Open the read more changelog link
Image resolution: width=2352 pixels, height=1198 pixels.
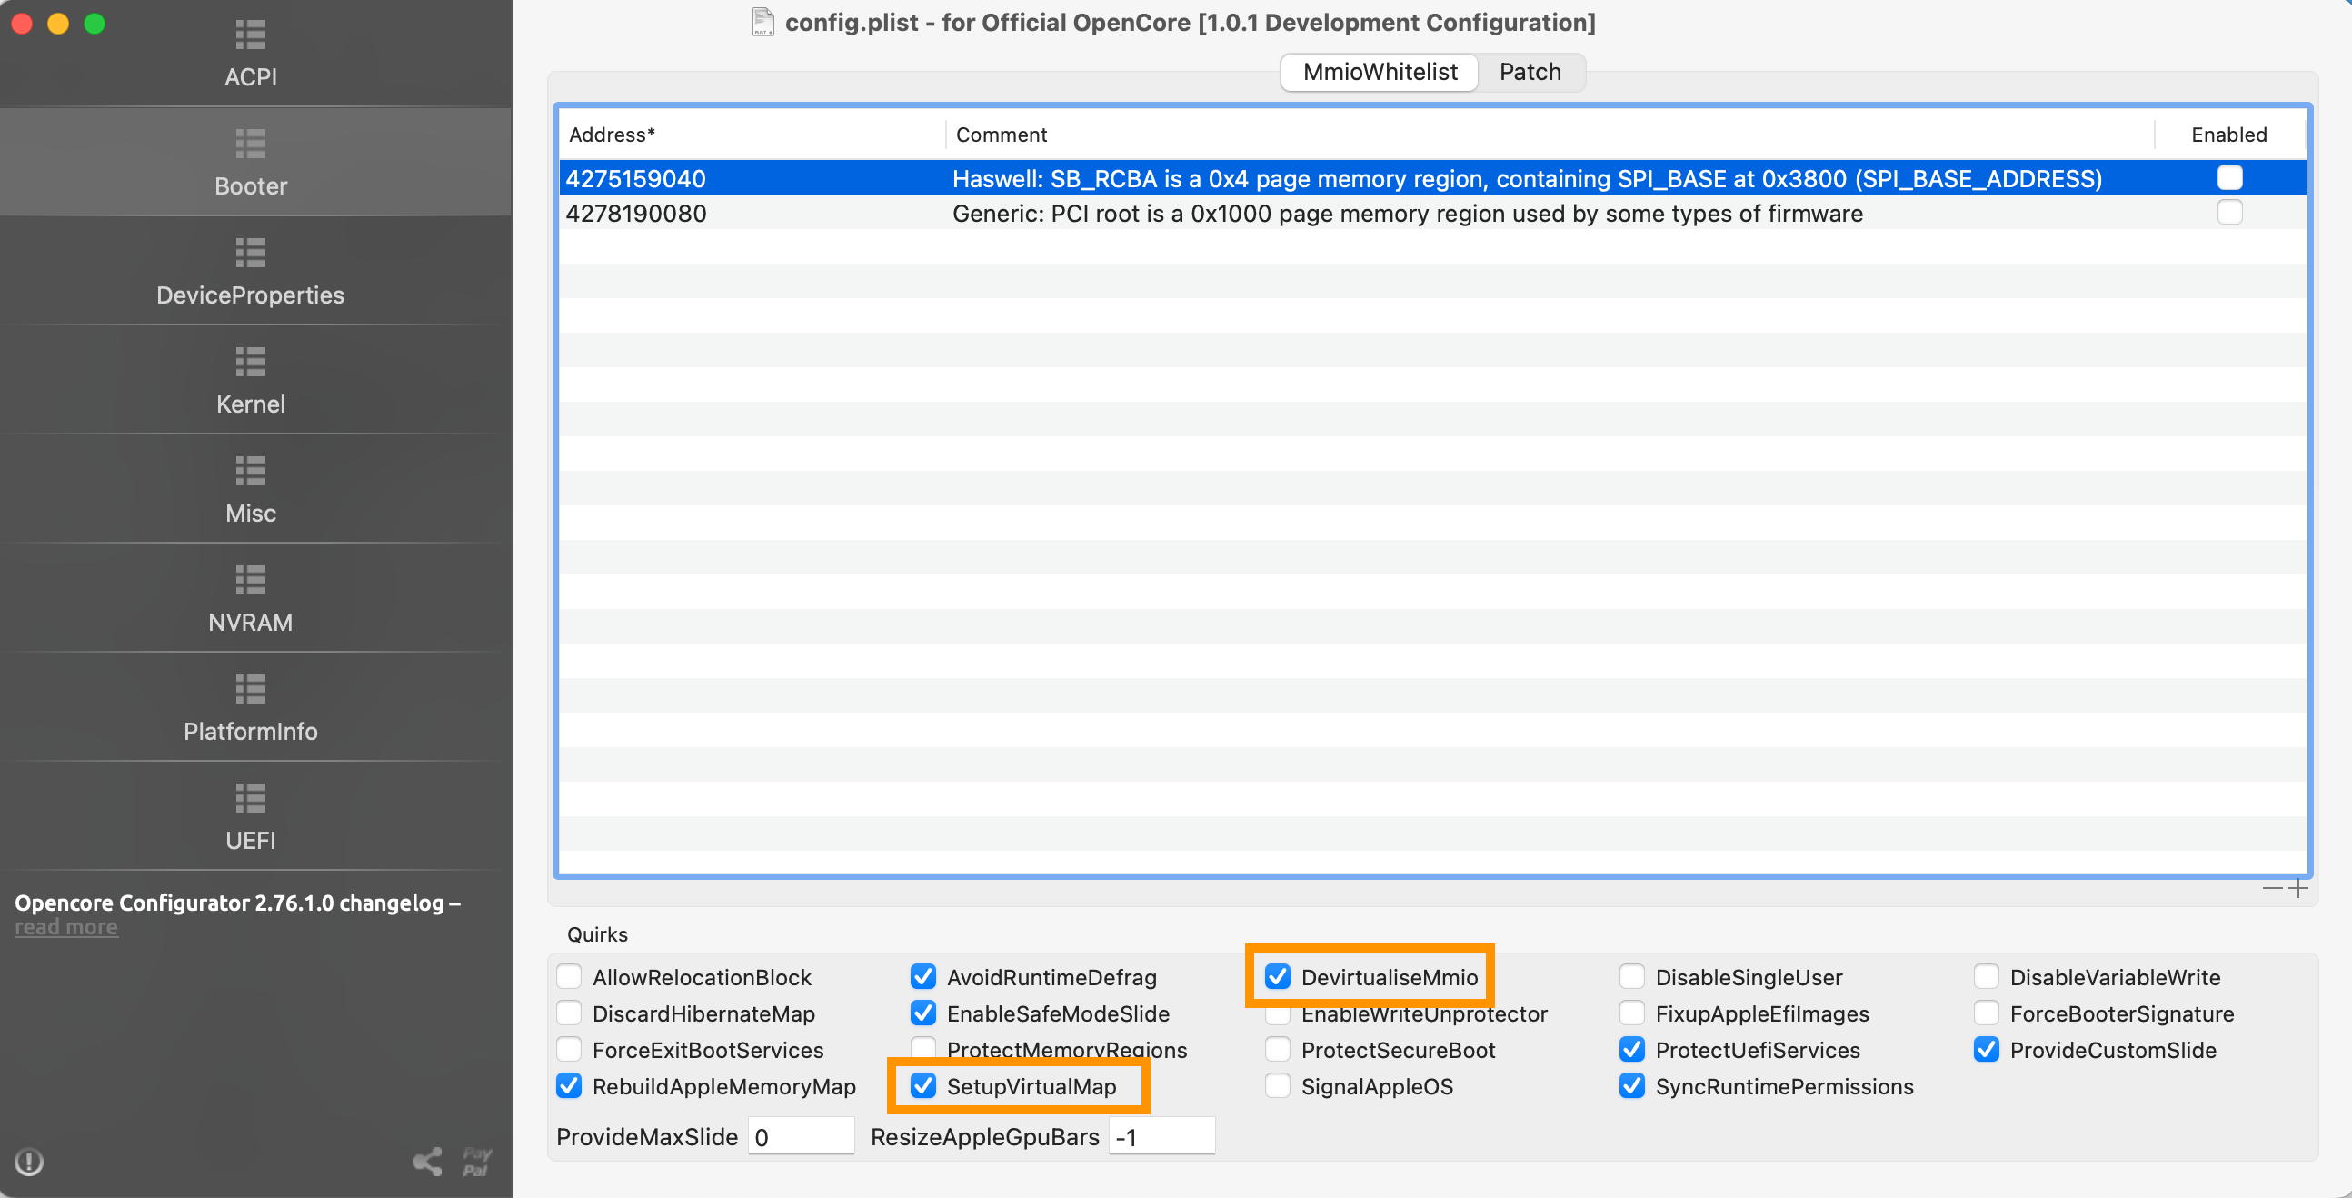(65, 927)
